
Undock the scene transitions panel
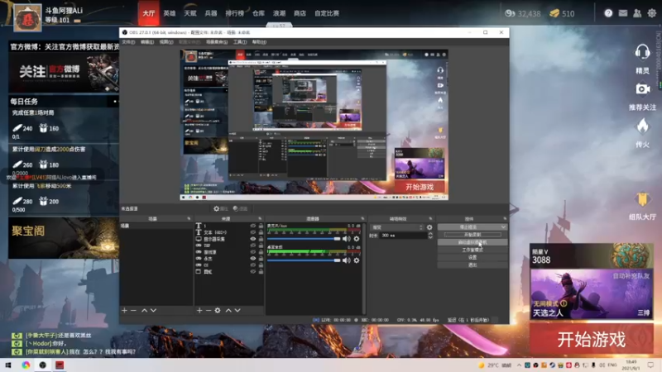point(430,219)
